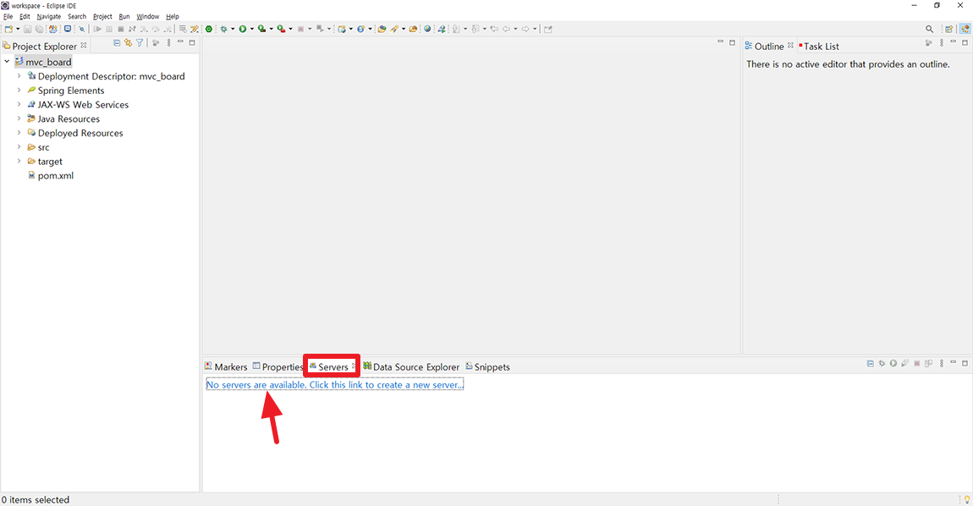This screenshot has height=506, width=973.
Task: Click the create a new server link
Action: point(334,385)
